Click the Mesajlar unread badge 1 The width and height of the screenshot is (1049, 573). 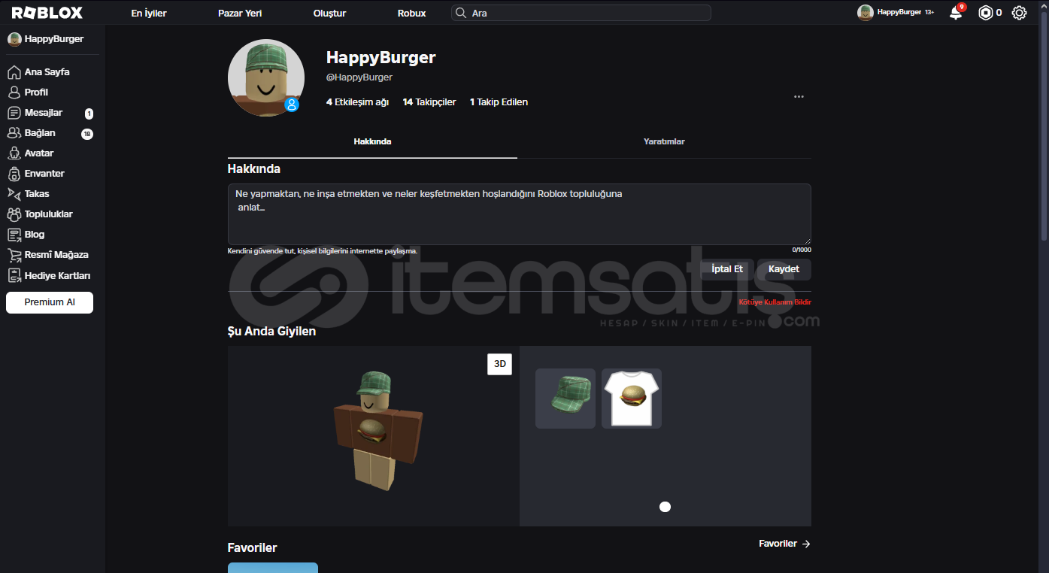coord(89,114)
